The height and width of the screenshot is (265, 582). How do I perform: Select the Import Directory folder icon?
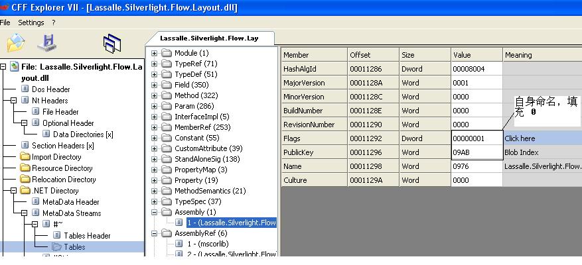click(x=26, y=157)
